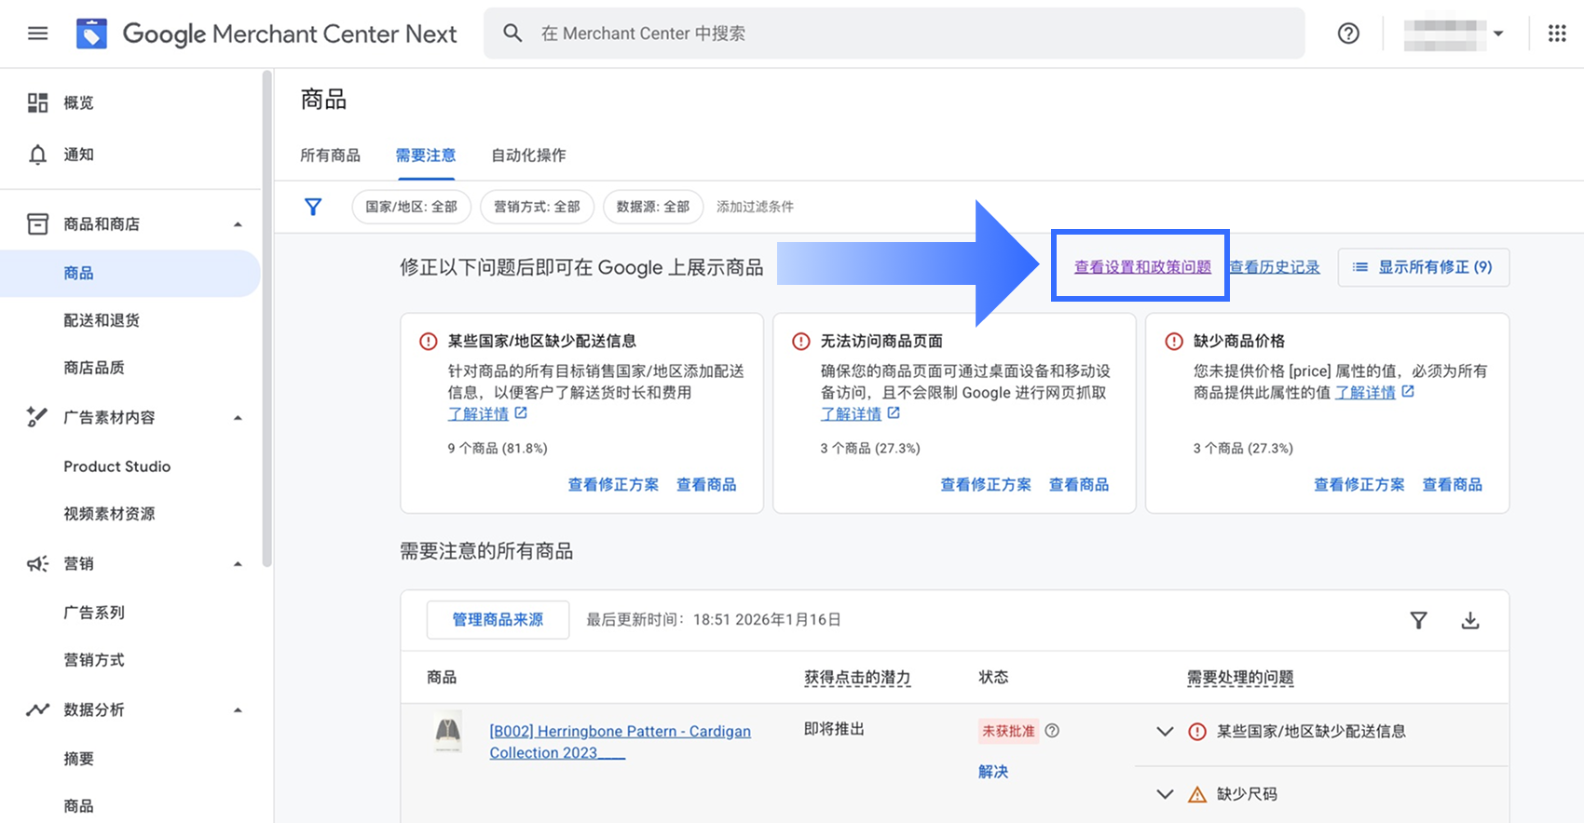This screenshot has width=1584, height=823.
Task: Open the Herringbone Pattern Cardigan product link
Action: pos(620,742)
